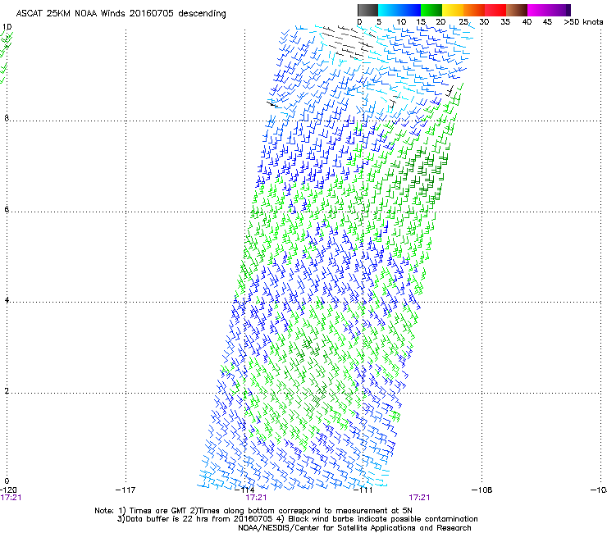607x533 pixels.
Task: Click the yellow 20-25 knots legend color
Action: (453, 10)
